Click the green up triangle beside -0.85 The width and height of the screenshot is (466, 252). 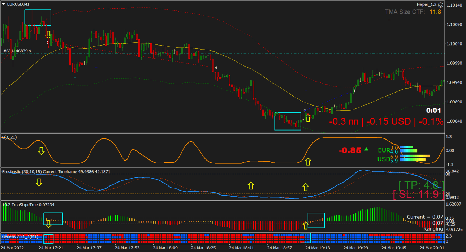366,149
